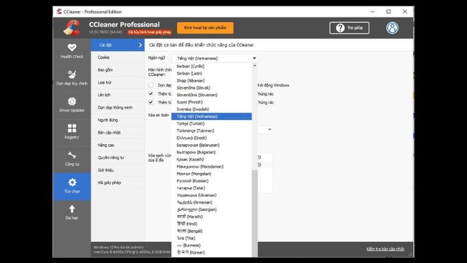The image size is (467, 263).
Task: Choose Armenian language option
Action: coord(211,202)
